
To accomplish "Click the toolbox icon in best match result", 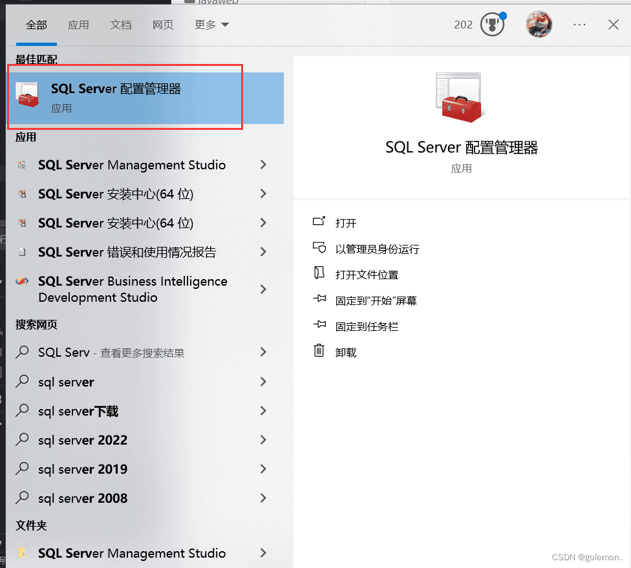I will (x=27, y=95).
